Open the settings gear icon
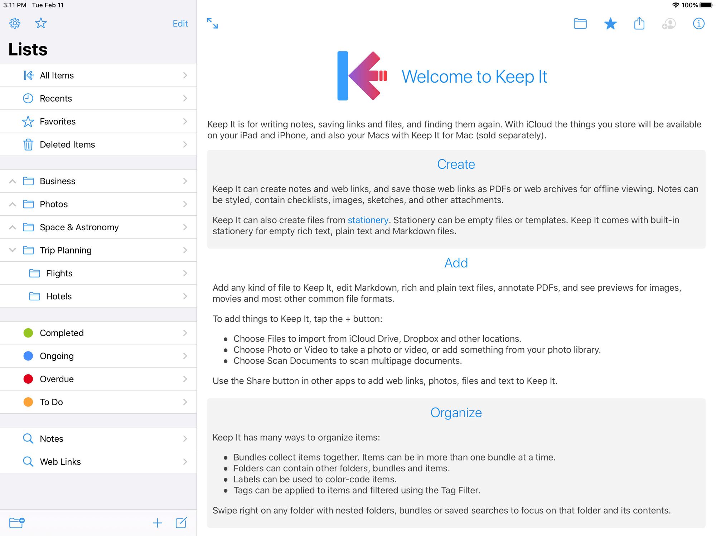This screenshot has width=716, height=536. (x=15, y=23)
